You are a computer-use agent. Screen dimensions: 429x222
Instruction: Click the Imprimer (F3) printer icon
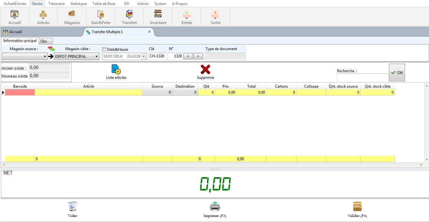click(215, 207)
